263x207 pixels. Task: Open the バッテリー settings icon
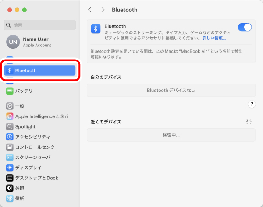point(10,91)
